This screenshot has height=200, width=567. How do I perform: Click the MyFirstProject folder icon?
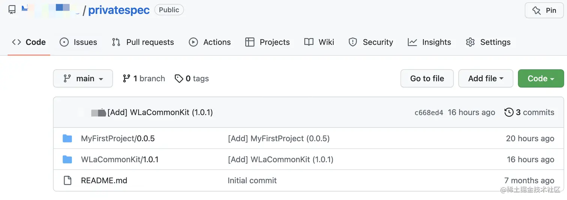click(67, 139)
